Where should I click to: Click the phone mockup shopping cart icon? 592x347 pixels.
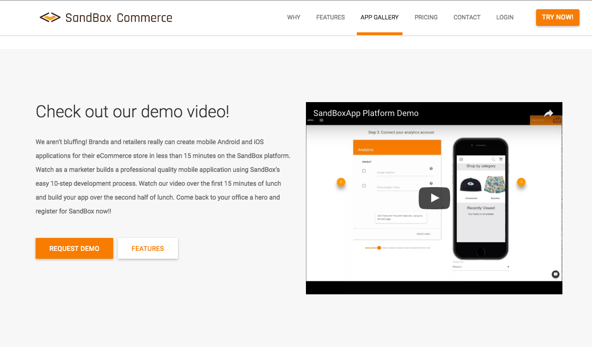[x=500, y=159]
